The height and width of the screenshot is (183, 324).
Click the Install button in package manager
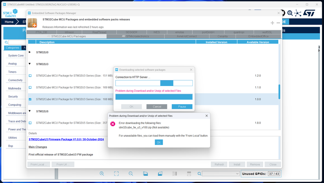point(237,165)
